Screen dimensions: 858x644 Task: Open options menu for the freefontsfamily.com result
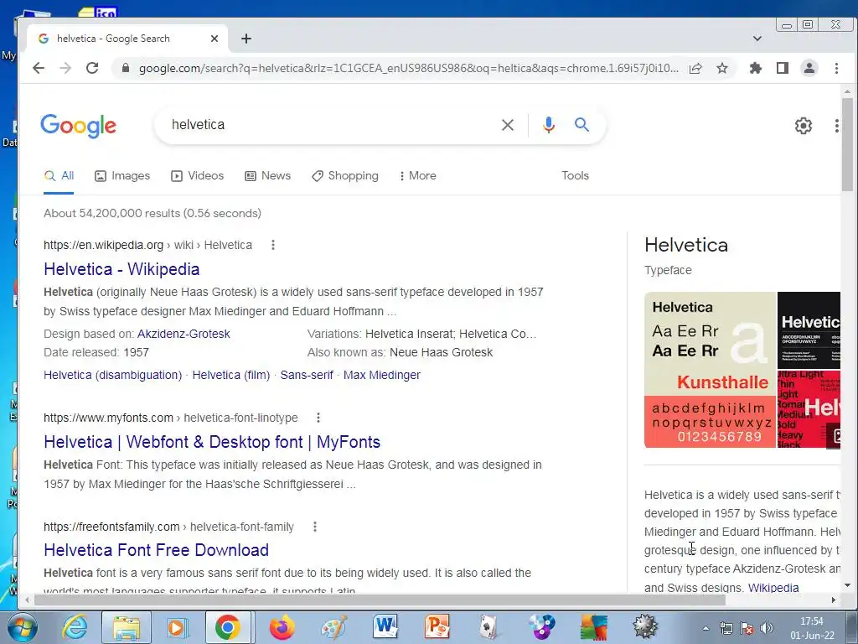[x=315, y=527]
